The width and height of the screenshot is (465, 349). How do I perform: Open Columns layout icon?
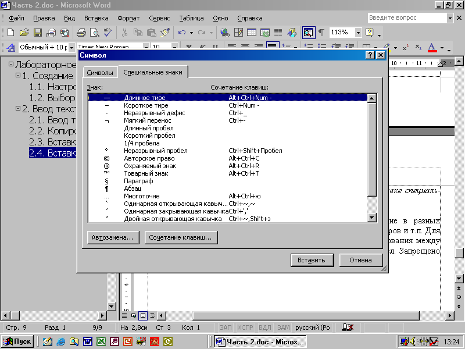[278, 33]
